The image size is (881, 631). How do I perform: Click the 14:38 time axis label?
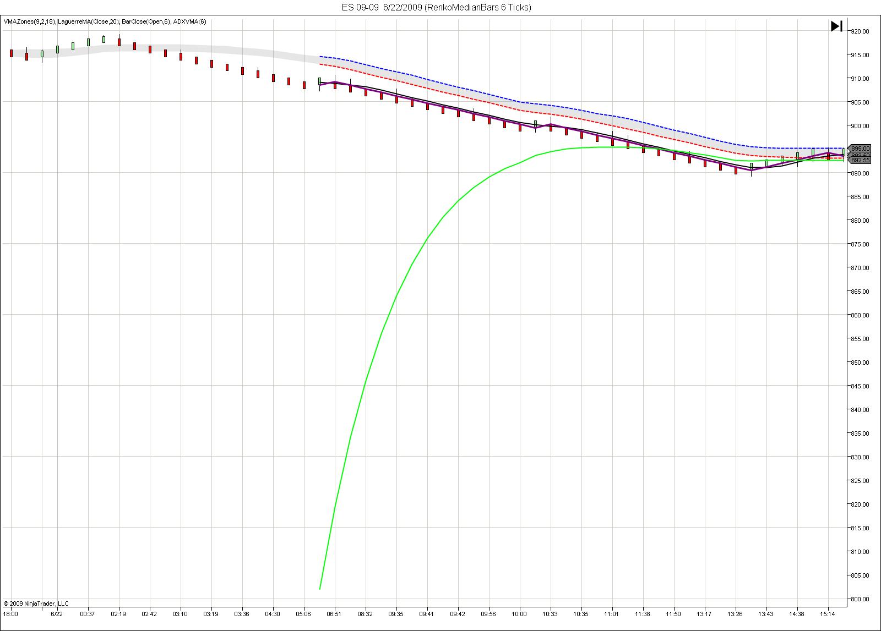(x=797, y=614)
